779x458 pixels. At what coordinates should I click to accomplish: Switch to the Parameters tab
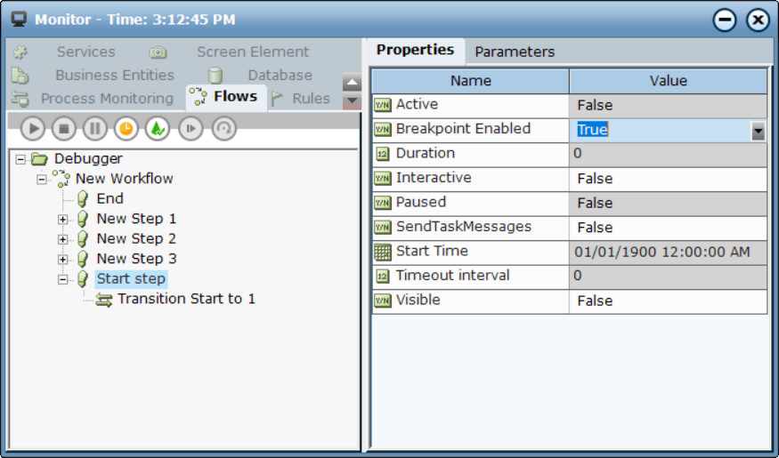(x=515, y=52)
